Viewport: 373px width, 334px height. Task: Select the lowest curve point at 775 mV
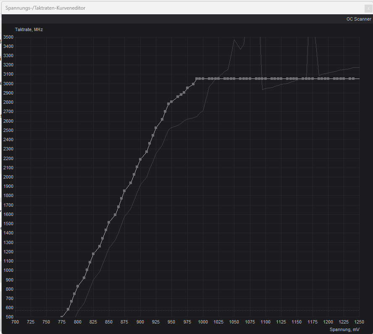pyautogui.click(x=62, y=317)
